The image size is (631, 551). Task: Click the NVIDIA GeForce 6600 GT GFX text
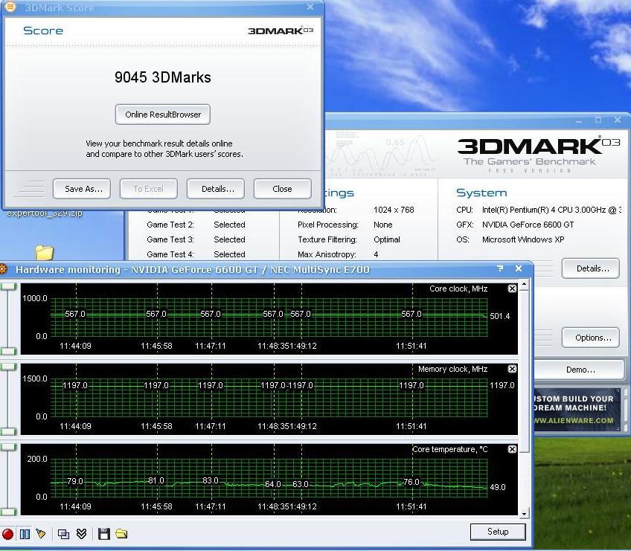pyautogui.click(x=528, y=225)
